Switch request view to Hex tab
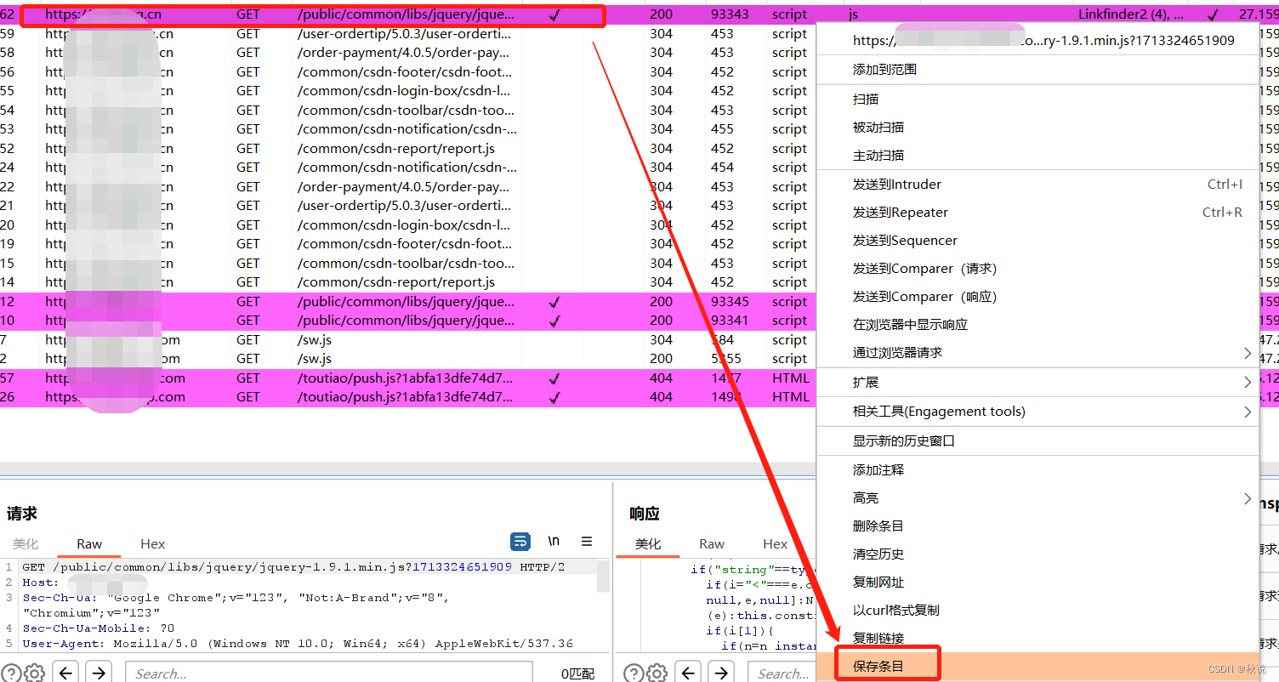The width and height of the screenshot is (1279, 682). pos(153,543)
